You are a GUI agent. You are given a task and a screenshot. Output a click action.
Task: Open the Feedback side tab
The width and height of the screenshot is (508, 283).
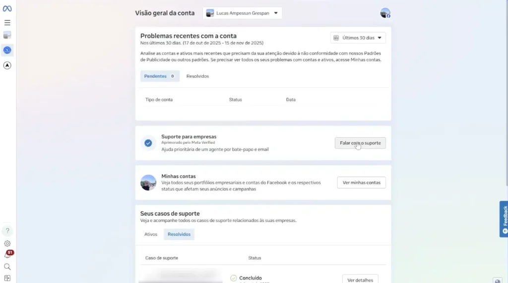pyautogui.click(x=504, y=219)
